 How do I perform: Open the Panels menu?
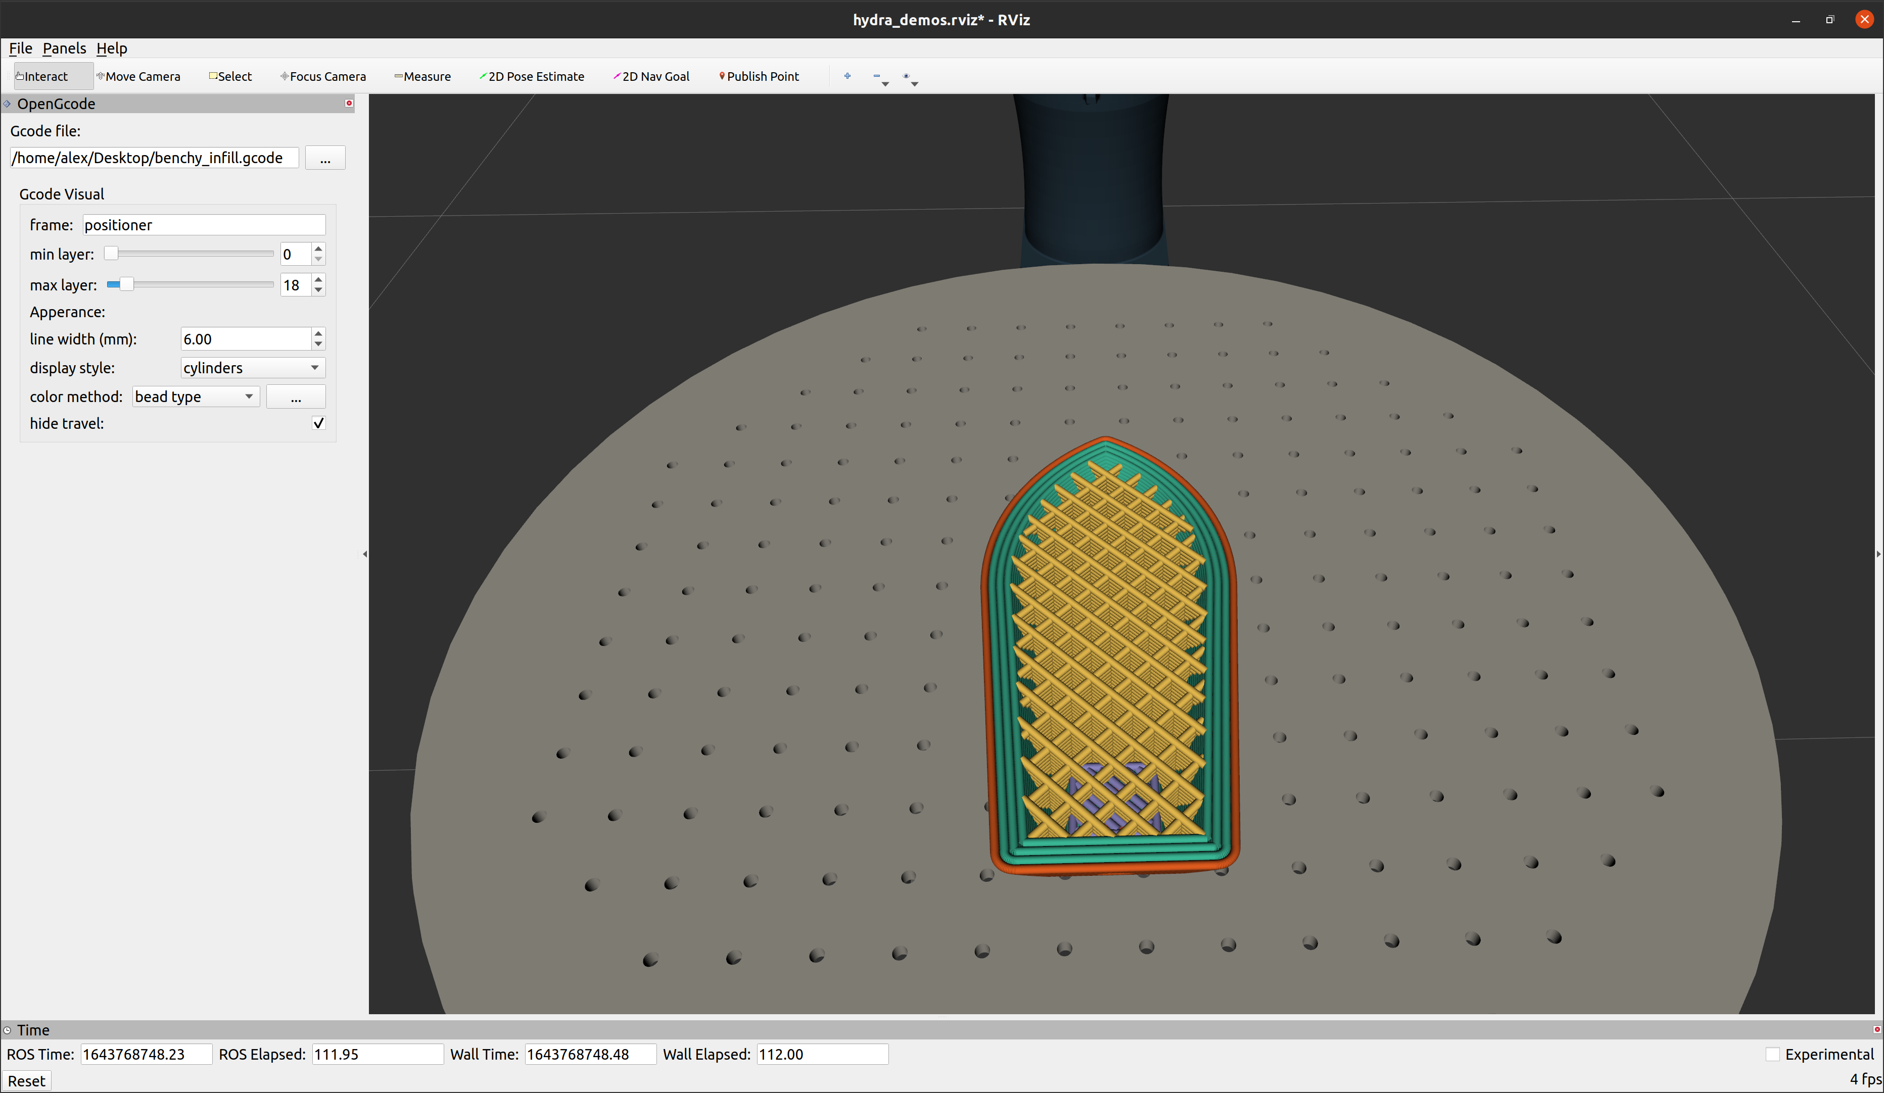64,48
